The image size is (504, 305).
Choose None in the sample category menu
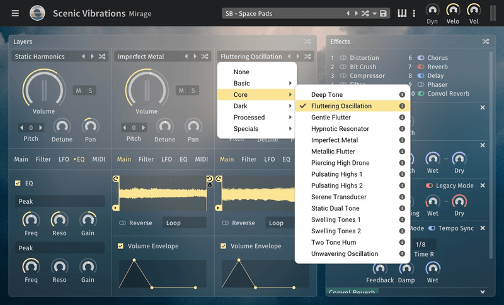pyautogui.click(x=241, y=72)
